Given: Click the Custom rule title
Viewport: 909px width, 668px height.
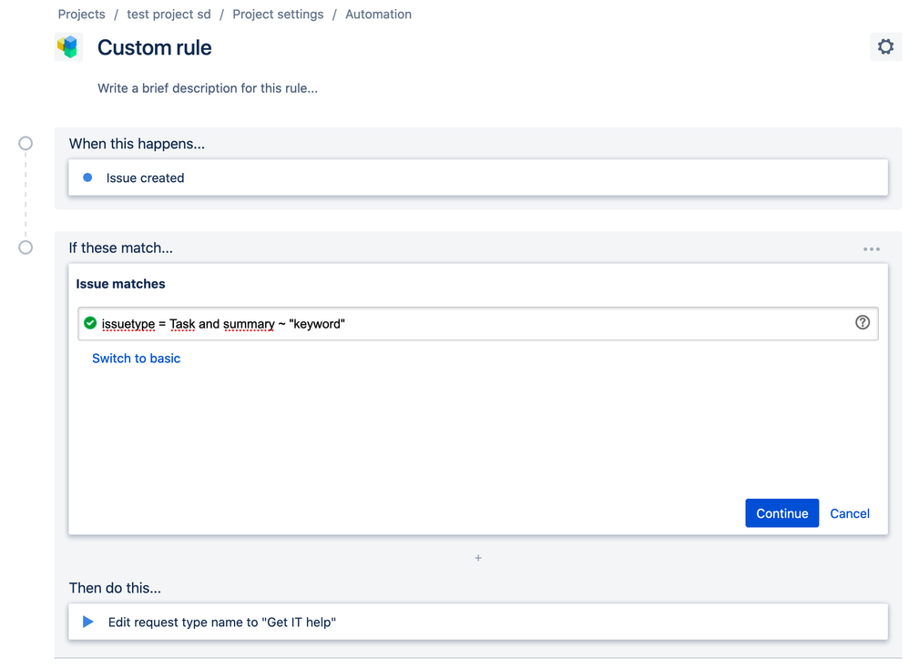Looking at the screenshot, I should tap(154, 47).
